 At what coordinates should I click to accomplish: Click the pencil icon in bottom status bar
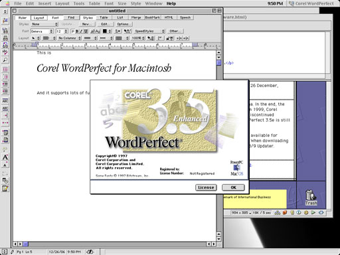click(x=13, y=252)
